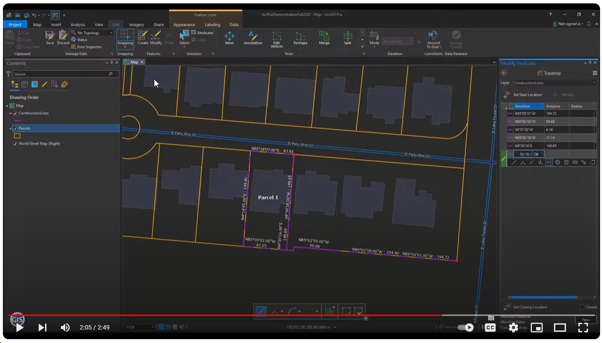Switch to the Imagery ribbon tab

point(136,25)
